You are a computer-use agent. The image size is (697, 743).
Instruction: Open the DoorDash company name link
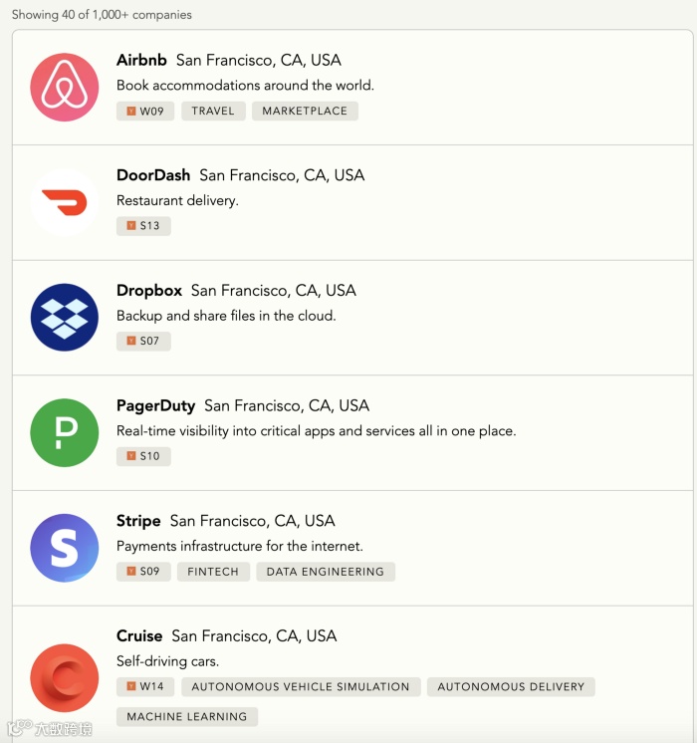pos(153,175)
